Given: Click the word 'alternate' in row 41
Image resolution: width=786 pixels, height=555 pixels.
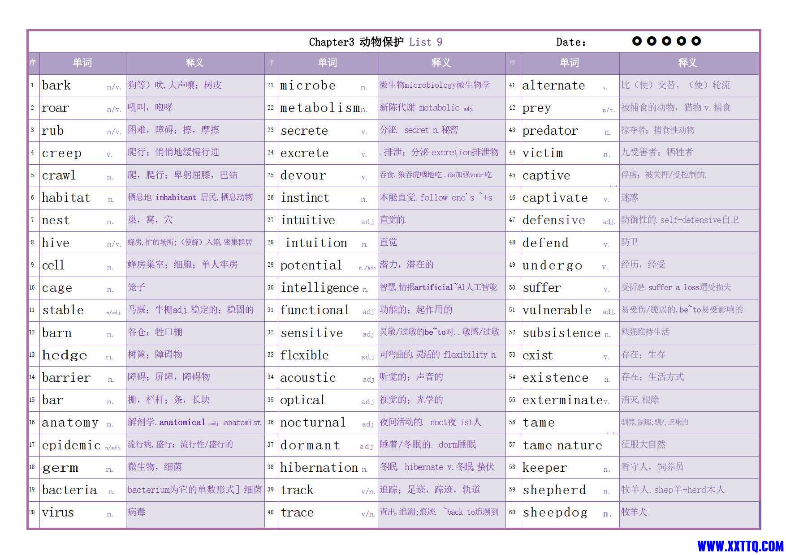Looking at the screenshot, I should pos(553,85).
